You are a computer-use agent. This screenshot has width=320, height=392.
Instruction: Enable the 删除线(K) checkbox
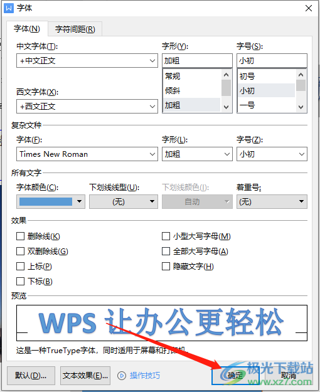[x=20, y=236]
